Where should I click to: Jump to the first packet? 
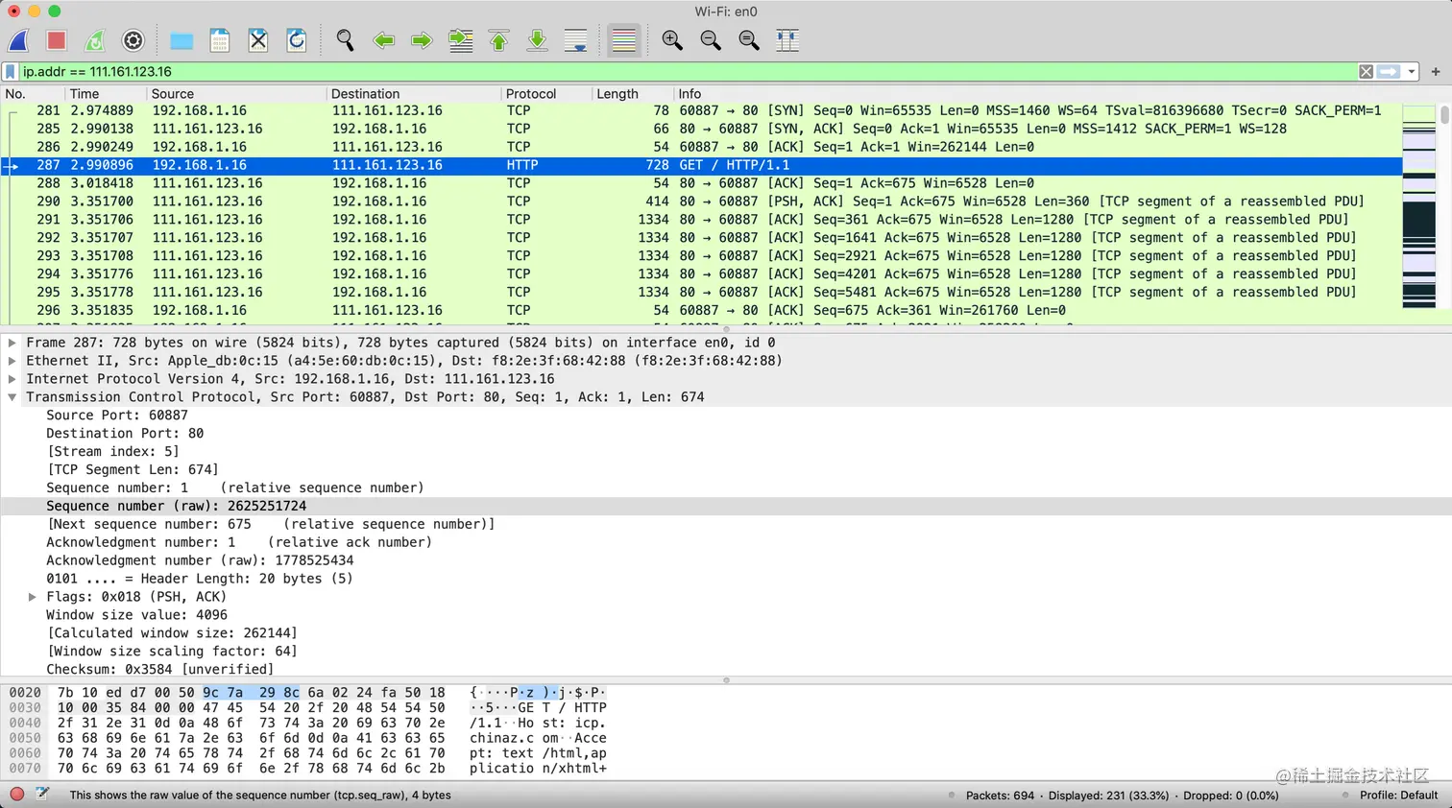tap(499, 40)
